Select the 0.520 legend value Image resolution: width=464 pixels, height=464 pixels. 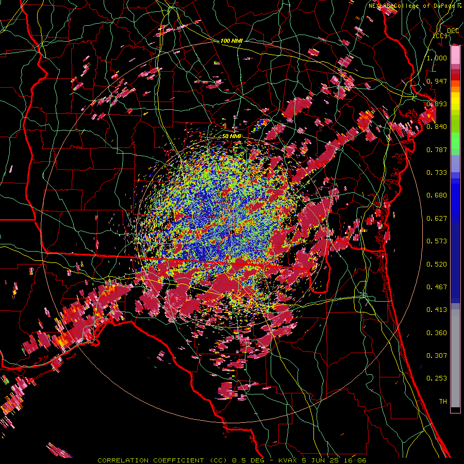[x=437, y=264]
